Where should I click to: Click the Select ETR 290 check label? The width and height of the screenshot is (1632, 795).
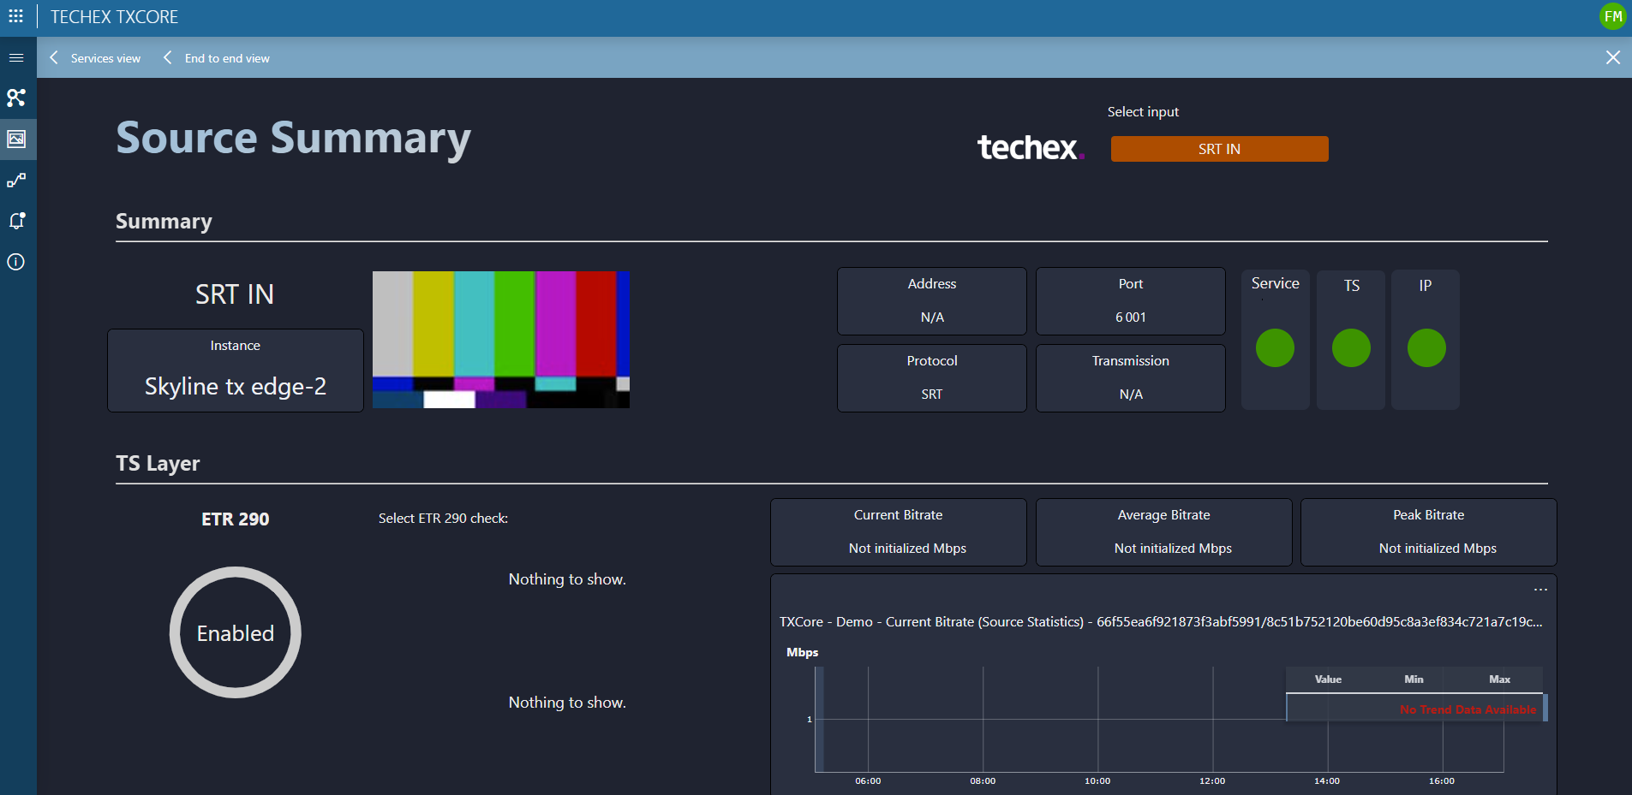(443, 519)
